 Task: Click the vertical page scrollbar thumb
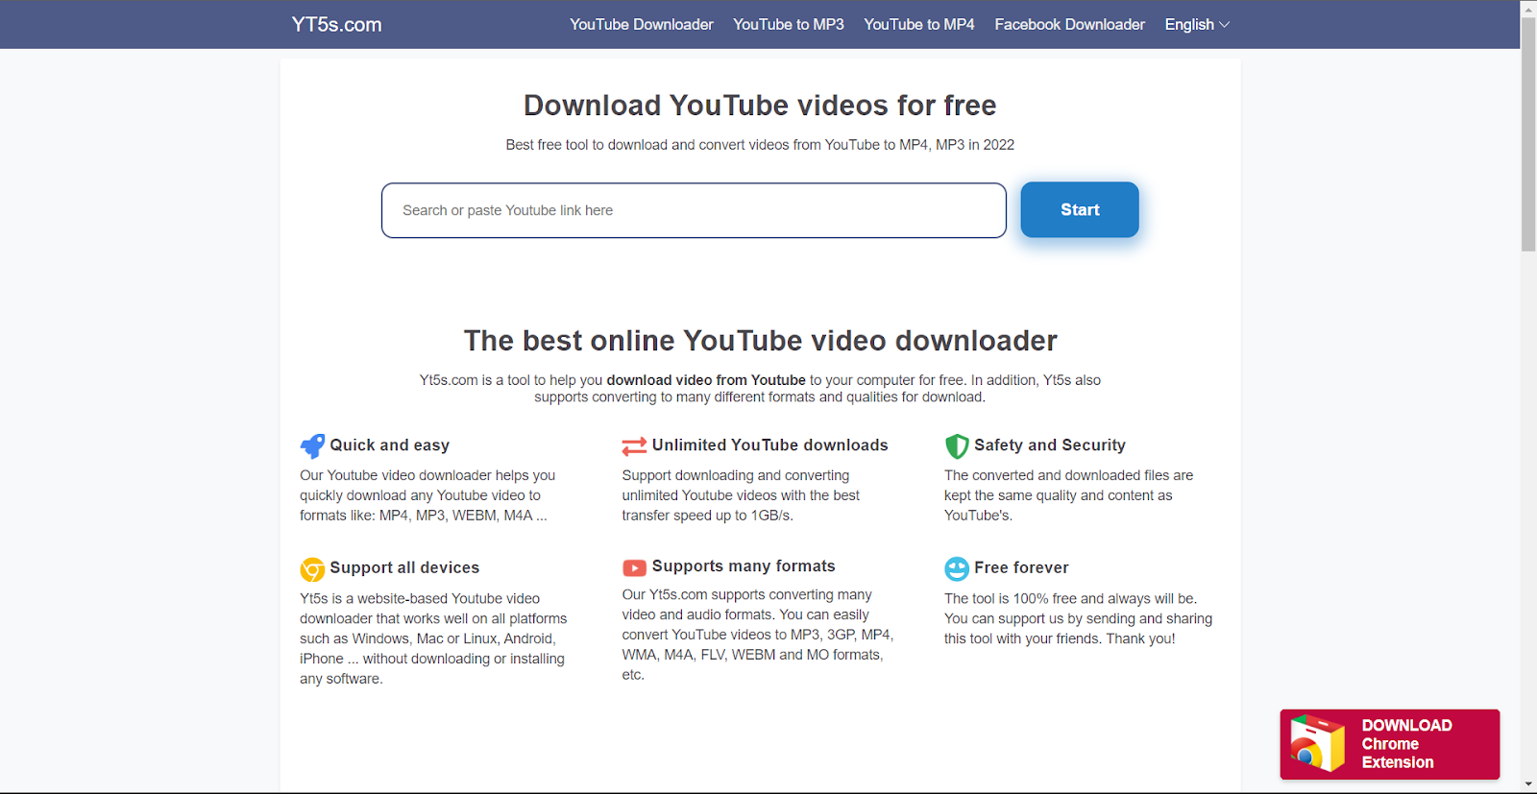click(x=1528, y=134)
